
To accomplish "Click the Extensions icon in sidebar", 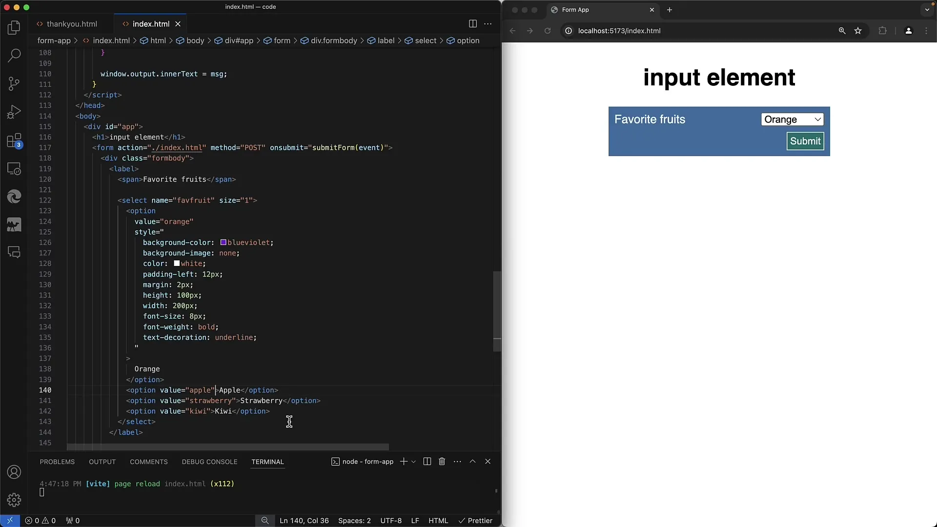I will (x=14, y=140).
